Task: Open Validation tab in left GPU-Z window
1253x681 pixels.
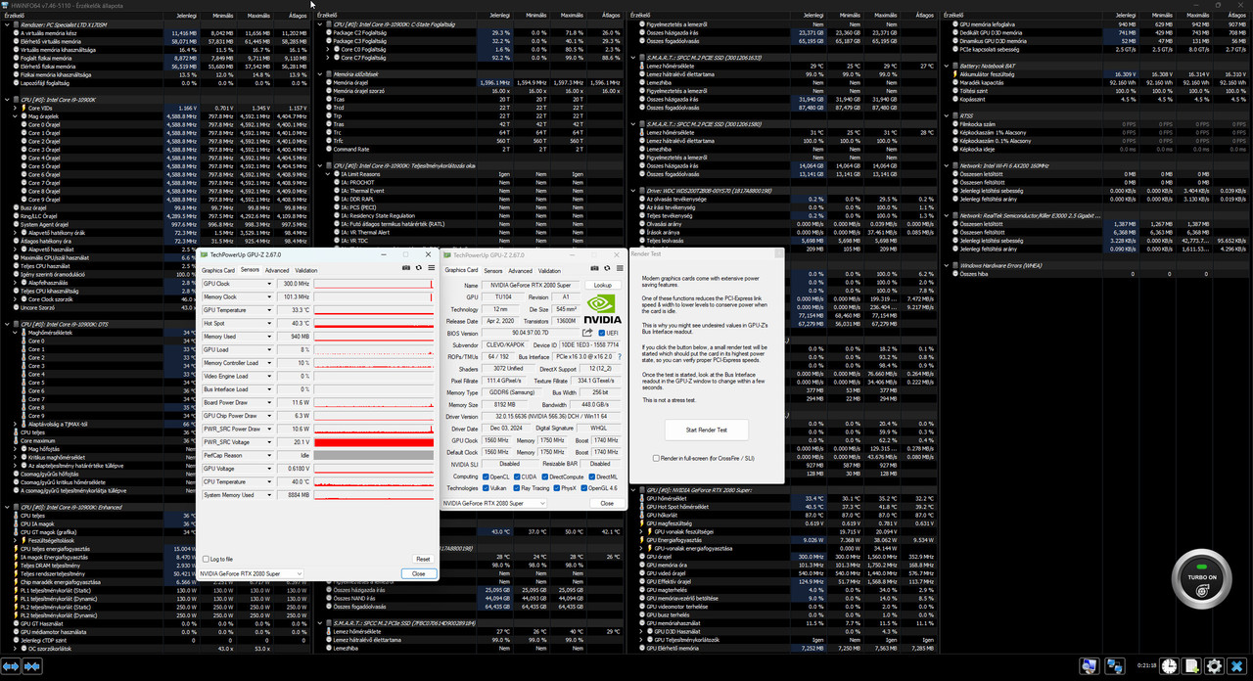Action: [x=306, y=270]
